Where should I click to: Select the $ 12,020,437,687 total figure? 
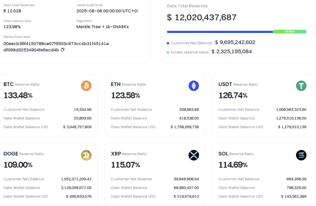(x=201, y=18)
